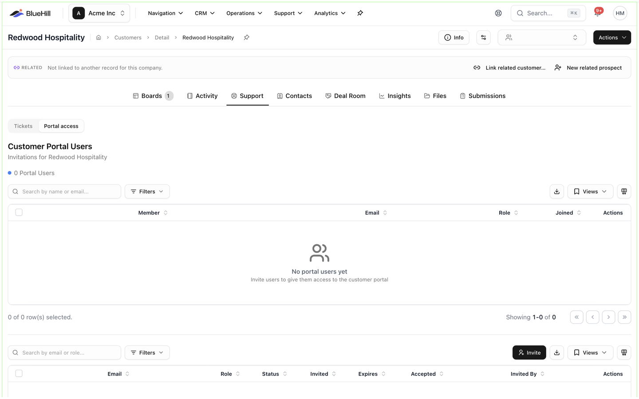
Task: Open the Deal Room tab
Action: pos(345,96)
